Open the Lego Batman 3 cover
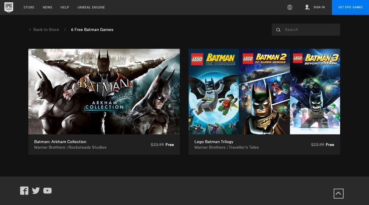 pyautogui.click(x=315, y=92)
